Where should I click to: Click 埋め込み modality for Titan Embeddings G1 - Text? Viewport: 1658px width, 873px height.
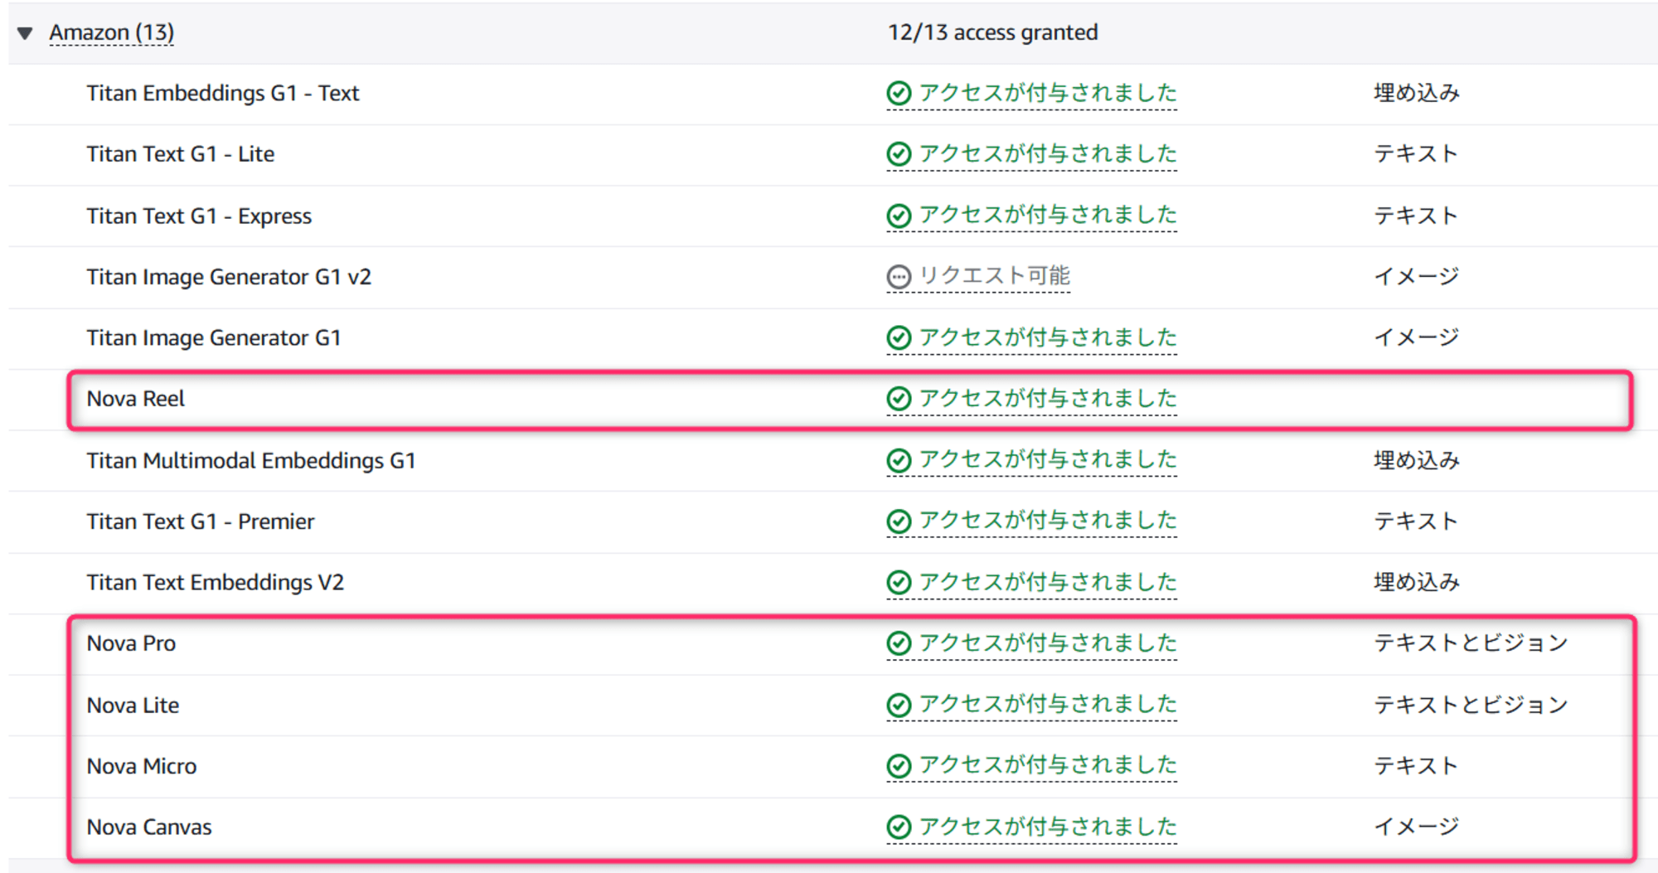pos(1417,93)
